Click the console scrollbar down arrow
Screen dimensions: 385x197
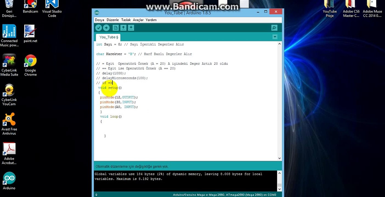tap(279, 189)
